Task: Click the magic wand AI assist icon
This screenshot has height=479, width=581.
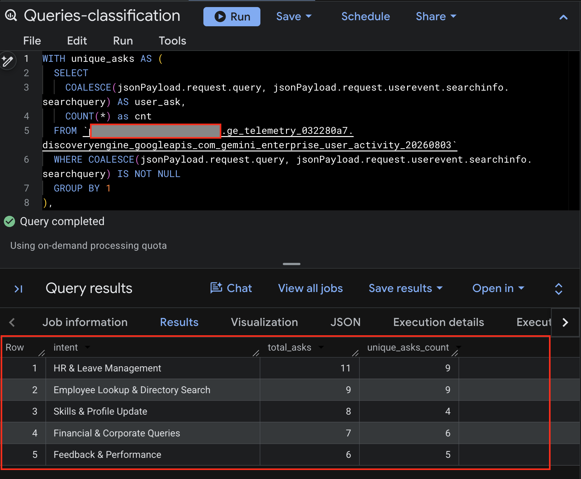Action: point(7,61)
